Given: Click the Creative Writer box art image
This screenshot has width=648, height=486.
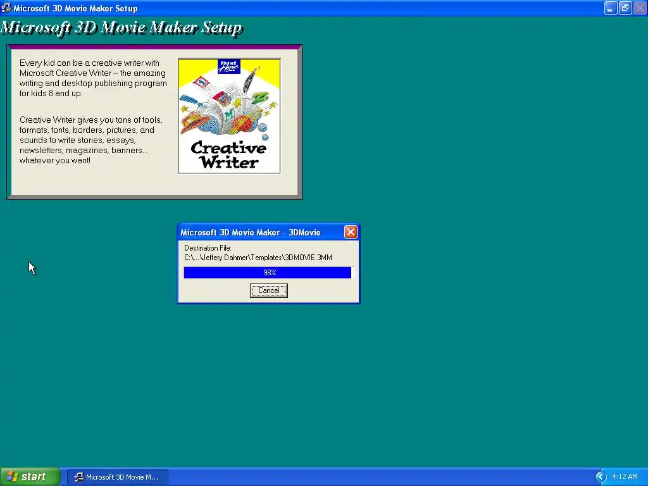Looking at the screenshot, I should coord(229,116).
